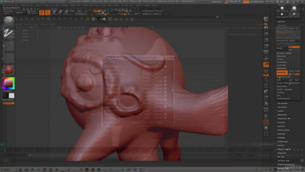This screenshot has width=305, height=172.
Task: Click the Alternate button
Action: pos(9,103)
